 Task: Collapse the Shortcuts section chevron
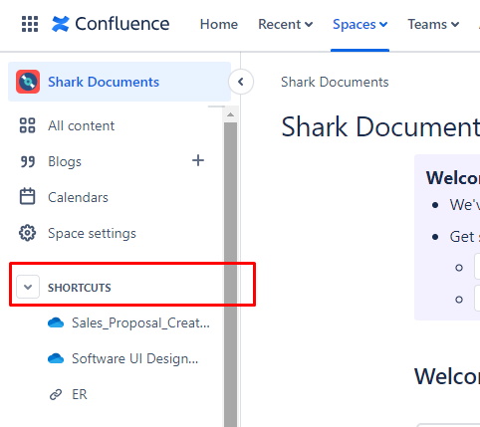28,287
